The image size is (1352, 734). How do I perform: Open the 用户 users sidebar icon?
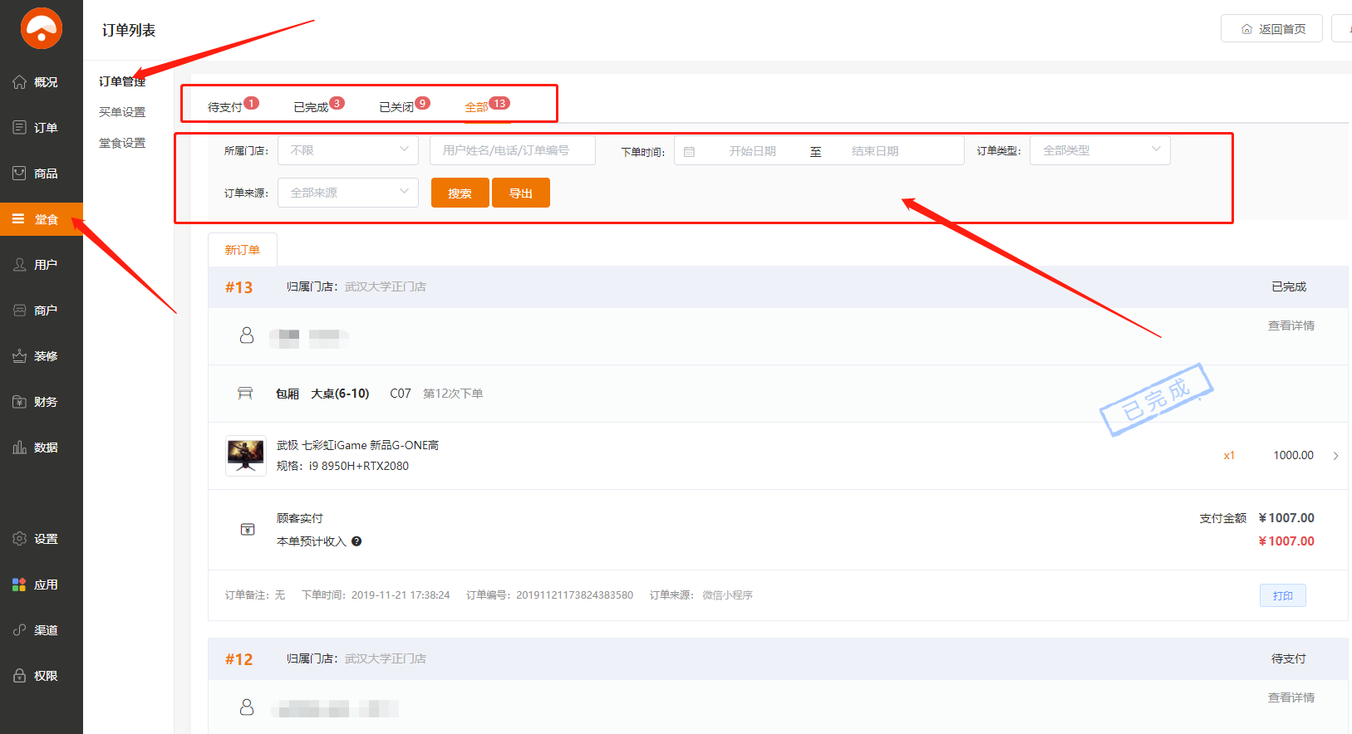coord(20,265)
